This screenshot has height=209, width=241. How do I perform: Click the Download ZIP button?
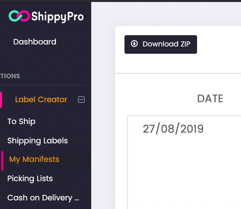pos(161,44)
